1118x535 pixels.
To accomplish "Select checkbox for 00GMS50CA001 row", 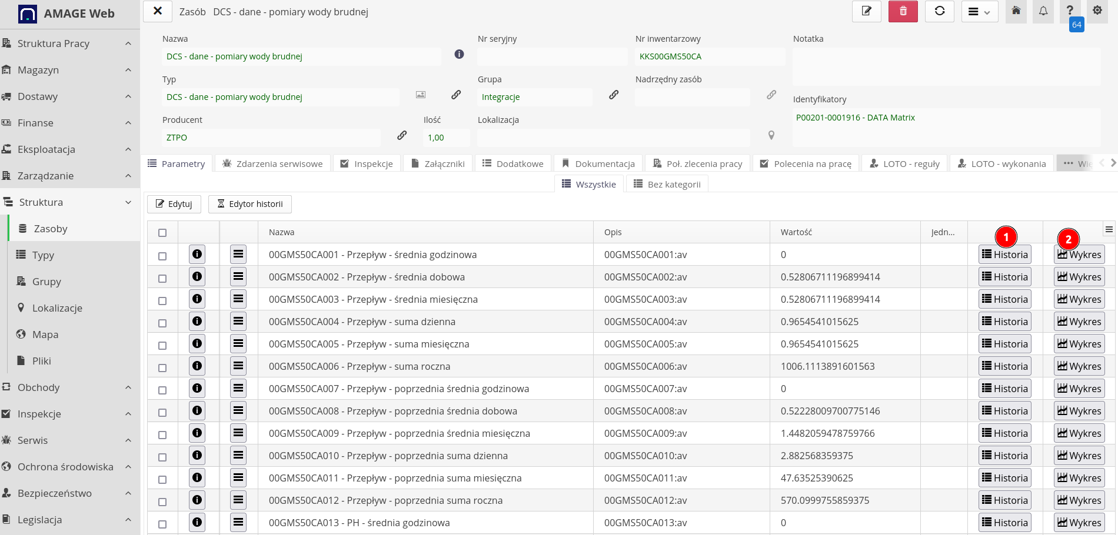I will (162, 256).
